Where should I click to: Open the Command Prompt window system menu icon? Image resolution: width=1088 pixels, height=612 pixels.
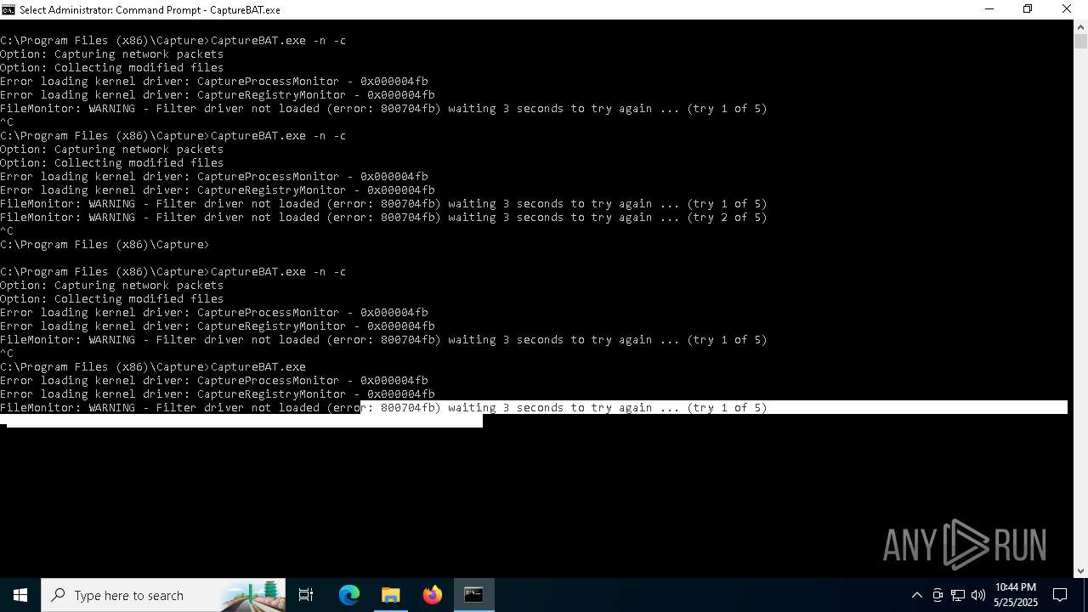[x=8, y=9]
